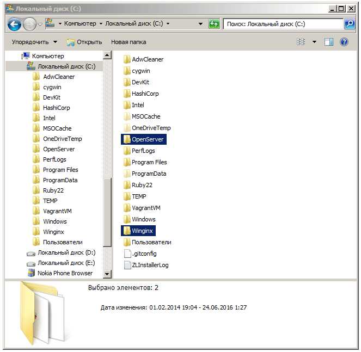Select Компьютер in navigation tree
This screenshot has height=352, width=361.
[48, 56]
